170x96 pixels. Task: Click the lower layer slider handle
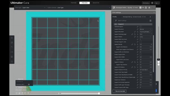(x=159, y=65)
